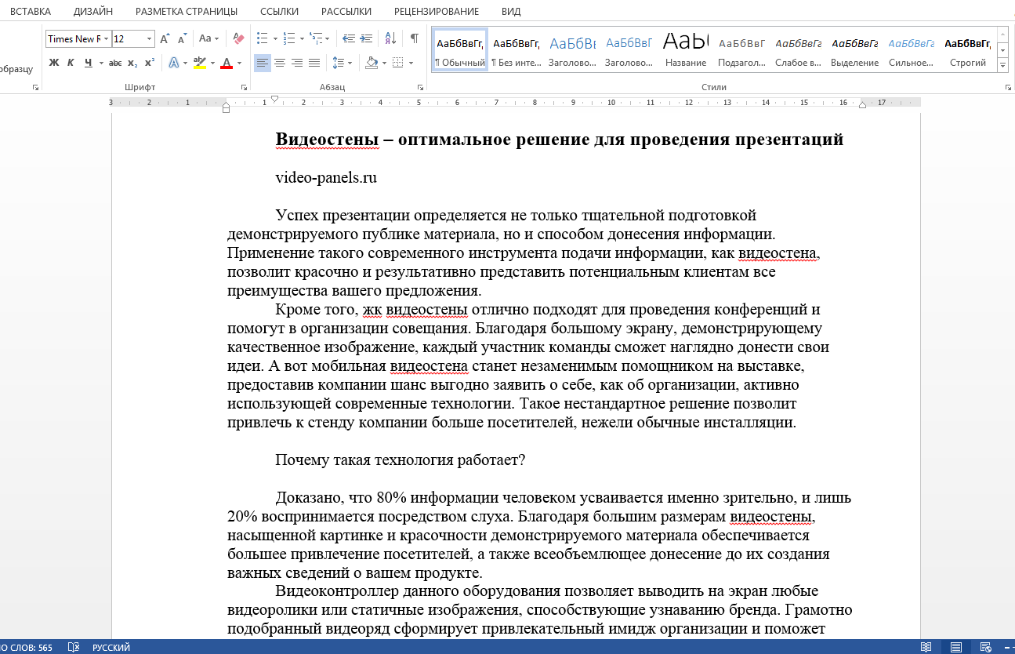This screenshot has width=1015, height=654.
Task: Open the ВСТАВКА ribbon tab
Action: [31, 12]
